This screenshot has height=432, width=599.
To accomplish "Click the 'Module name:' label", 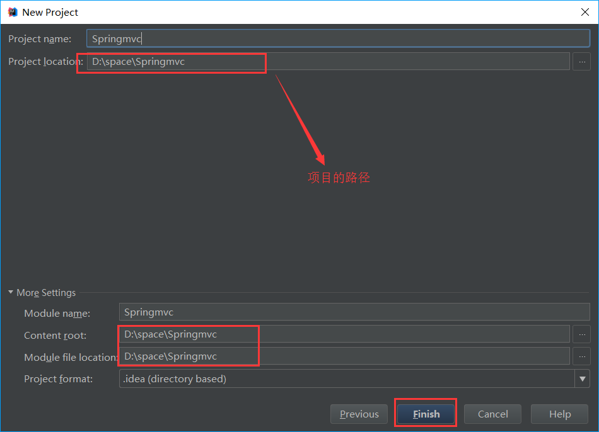I will [x=57, y=314].
